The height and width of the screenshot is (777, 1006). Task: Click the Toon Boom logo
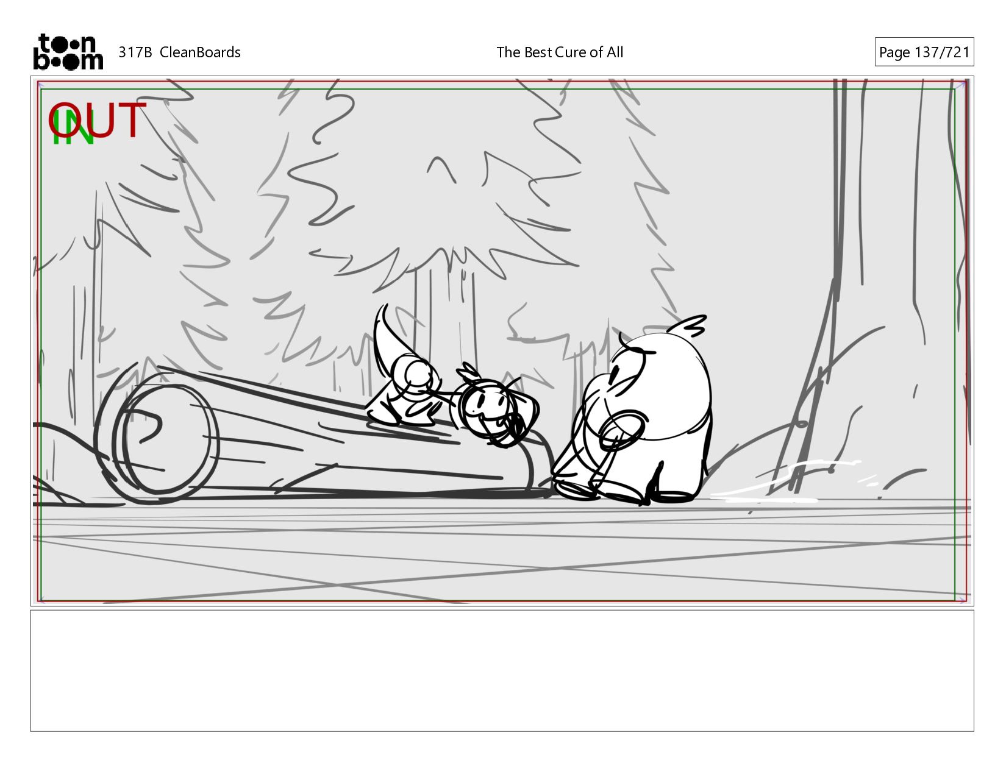(x=68, y=52)
